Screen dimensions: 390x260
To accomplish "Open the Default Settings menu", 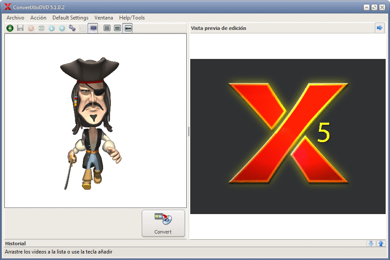I will (70, 18).
